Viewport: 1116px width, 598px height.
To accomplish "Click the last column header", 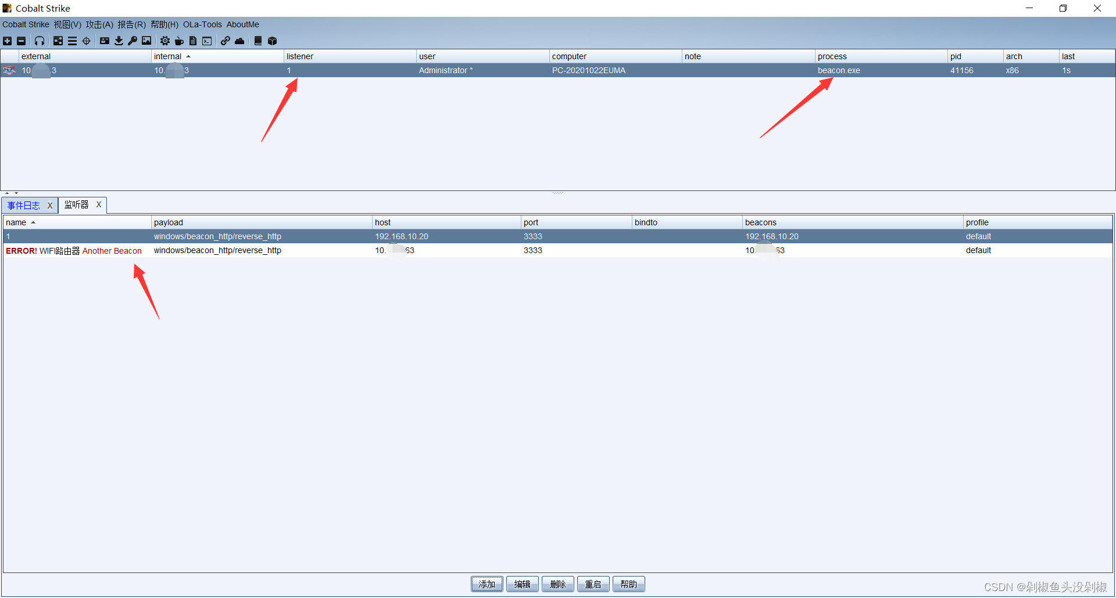I will 1087,56.
